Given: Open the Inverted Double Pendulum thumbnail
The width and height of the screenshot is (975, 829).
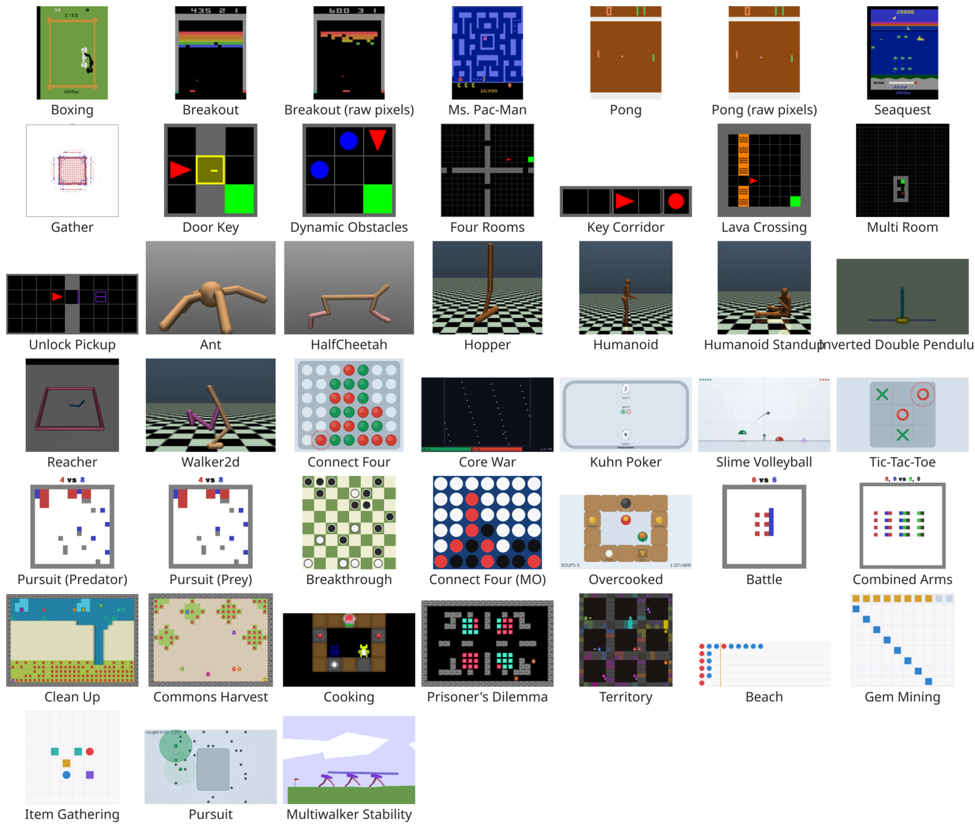Looking at the screenshot, I should [902, 297].
